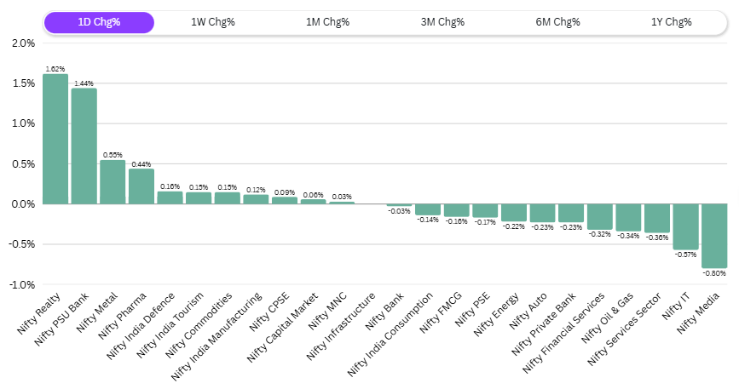739x389 pixels.
Task: Click the Nifty Pharma bar
Action: coord(141,186)
